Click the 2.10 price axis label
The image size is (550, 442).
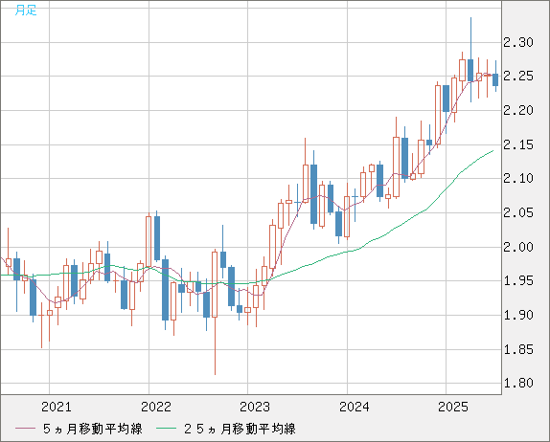pyautogui.click(x=518, y=178)
